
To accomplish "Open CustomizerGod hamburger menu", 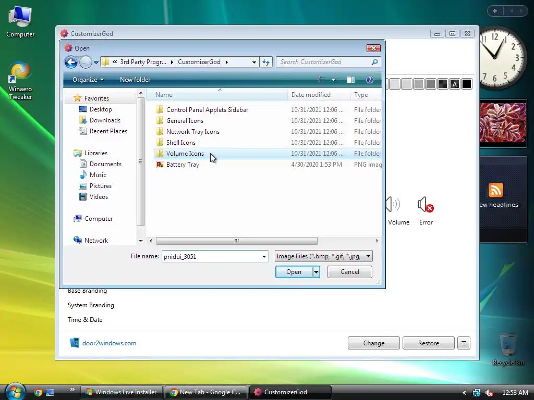I will coord(464,343).
